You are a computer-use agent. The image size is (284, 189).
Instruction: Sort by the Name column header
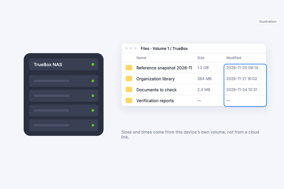141,58
